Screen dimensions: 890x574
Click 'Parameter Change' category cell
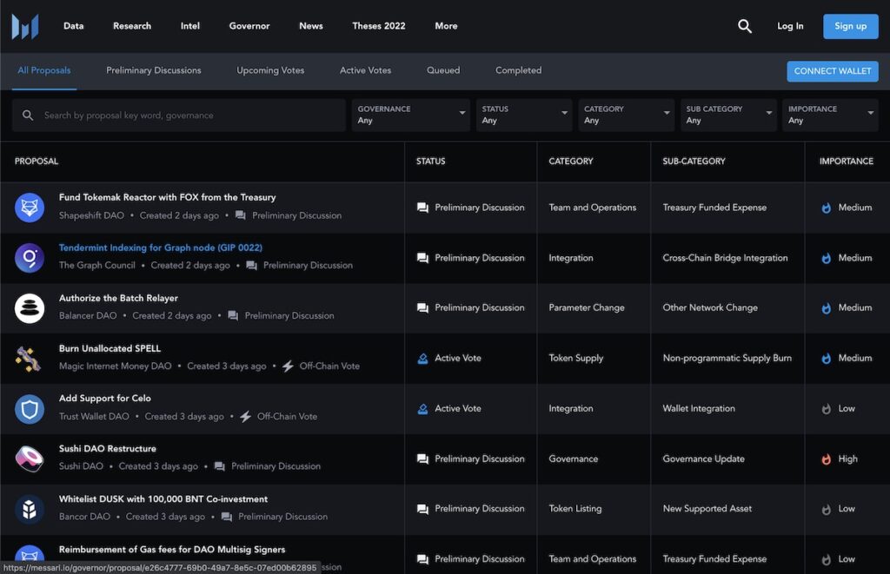[587, 308]
